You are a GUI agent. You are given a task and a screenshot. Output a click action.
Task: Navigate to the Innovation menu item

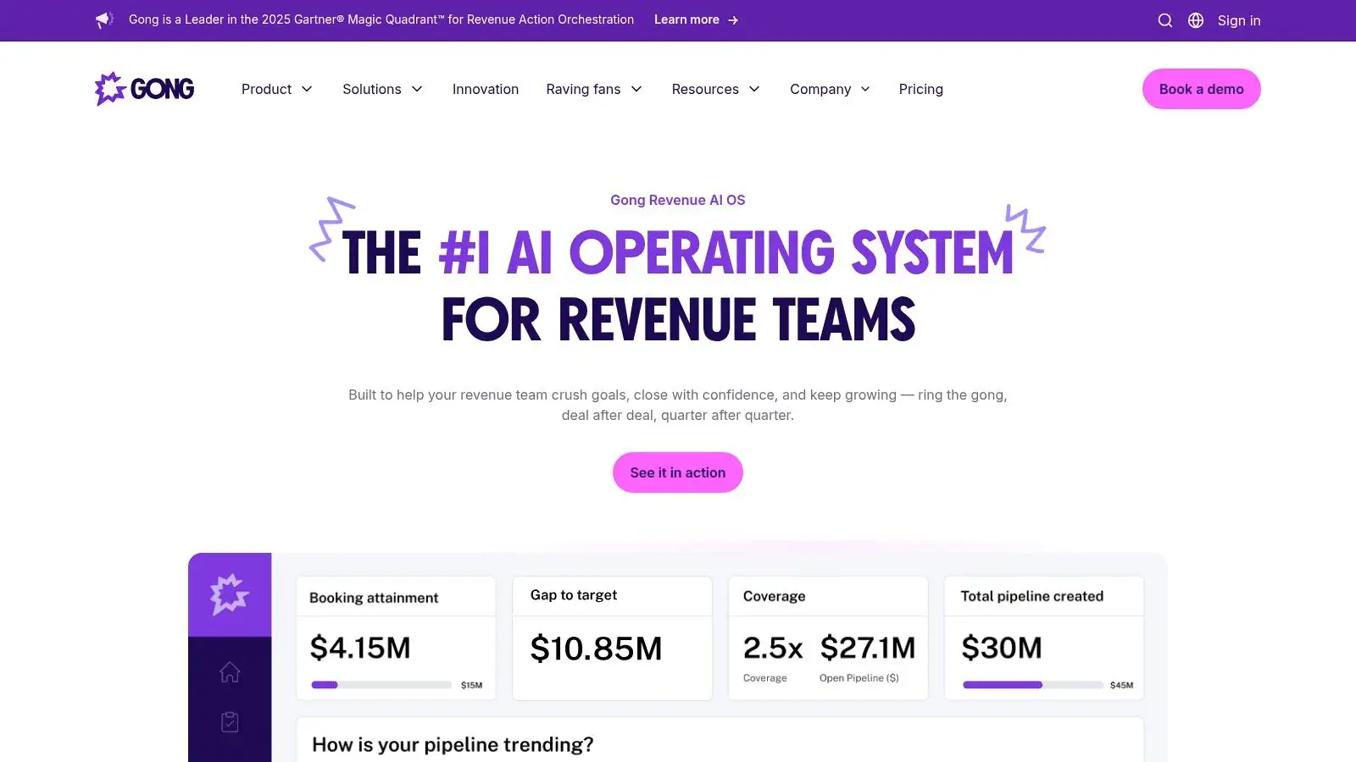coord(485,89)
